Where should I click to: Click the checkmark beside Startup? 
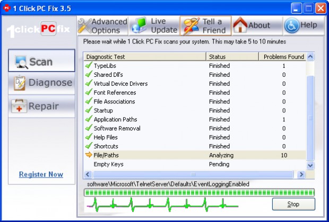[x=89, y=110]
